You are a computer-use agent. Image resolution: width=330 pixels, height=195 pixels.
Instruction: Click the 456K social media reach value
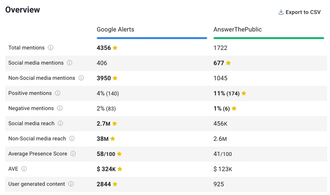(x=220, y=124)
